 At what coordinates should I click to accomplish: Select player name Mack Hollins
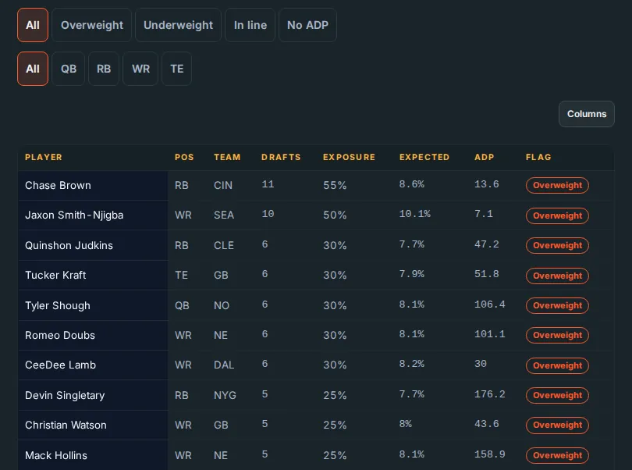pos(56,455)
